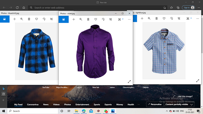The image size is (203, 114).
Task: Open Edit & Create in violet.jpg window
Action: [121, 19]
